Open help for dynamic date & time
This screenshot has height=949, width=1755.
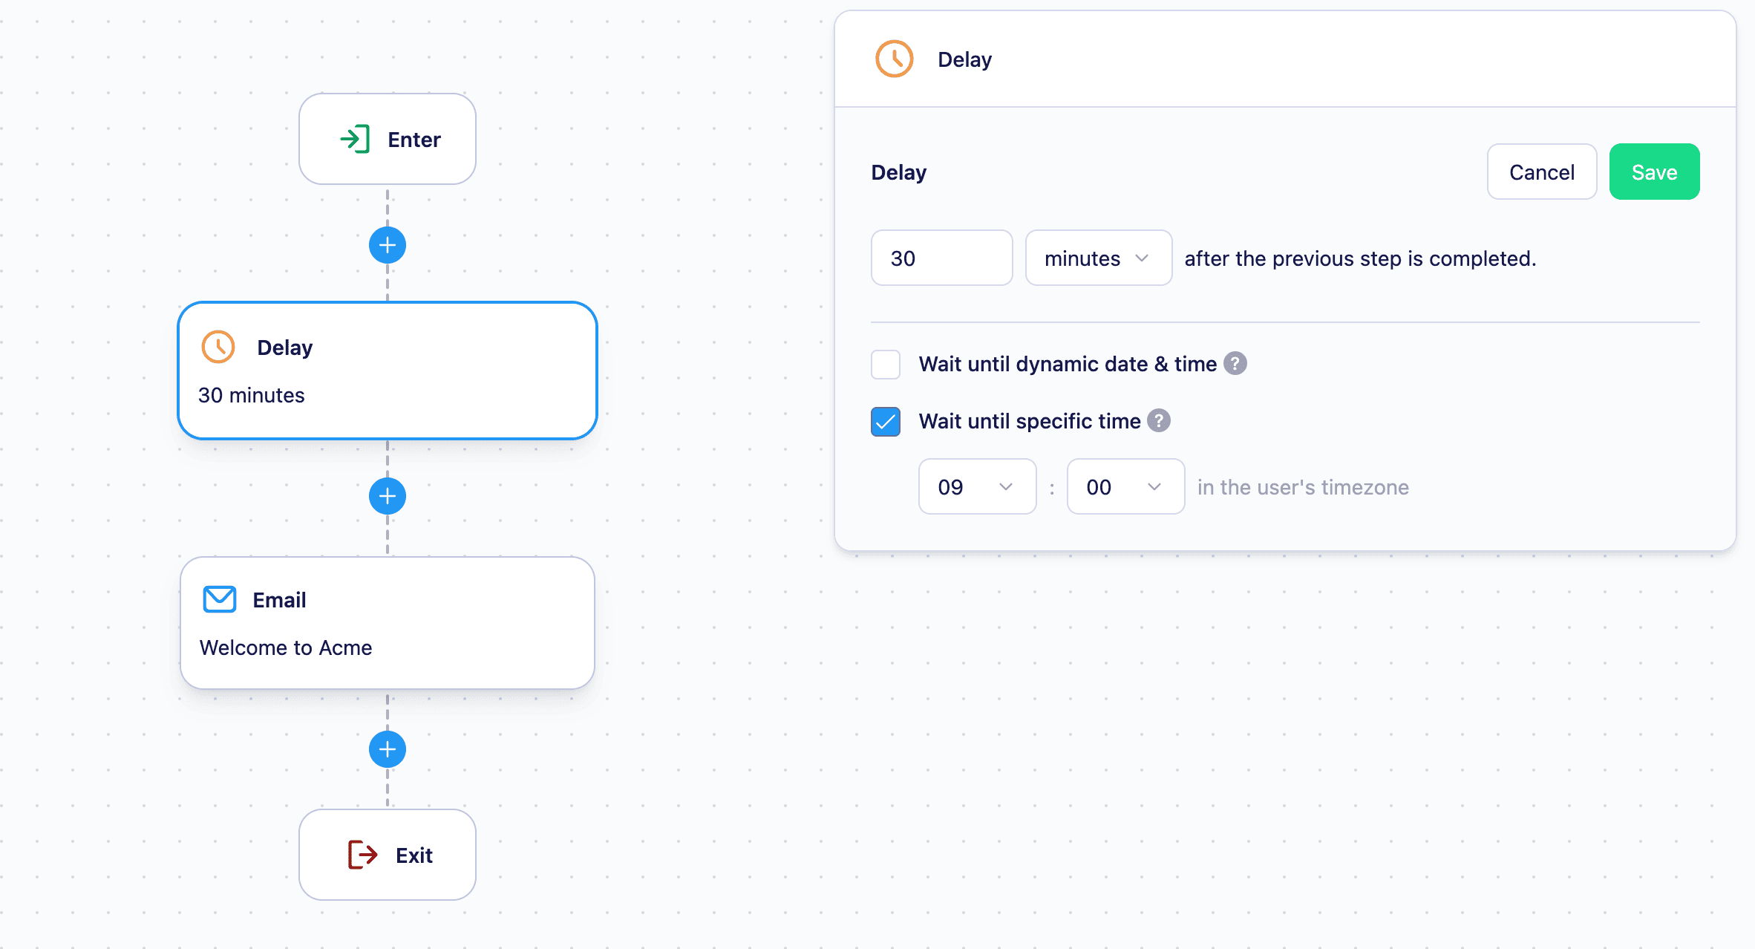[x=1235, y=364]
